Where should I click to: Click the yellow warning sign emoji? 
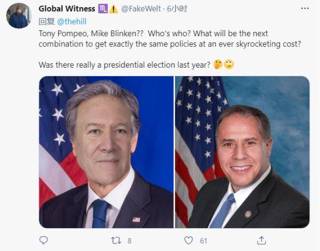click(x=114, y=9)
